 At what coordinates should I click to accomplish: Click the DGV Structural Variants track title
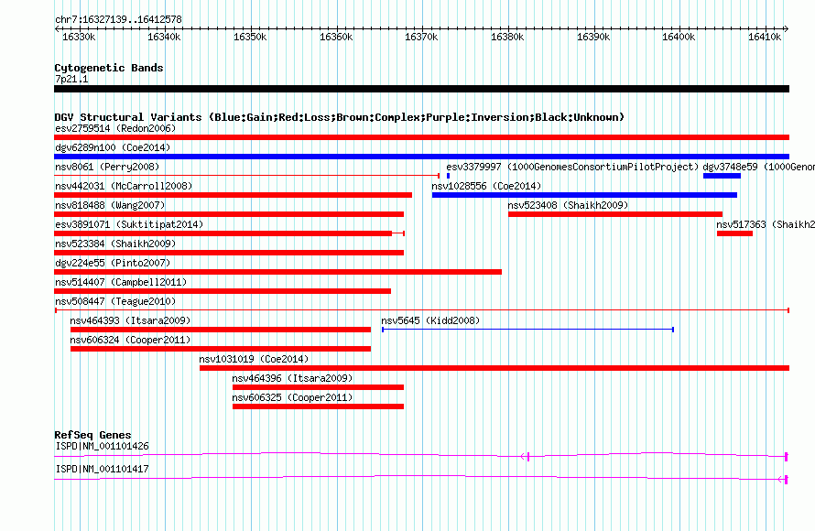click(x=340, y=117)
